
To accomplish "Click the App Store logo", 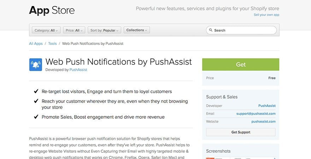I will 52,10.
